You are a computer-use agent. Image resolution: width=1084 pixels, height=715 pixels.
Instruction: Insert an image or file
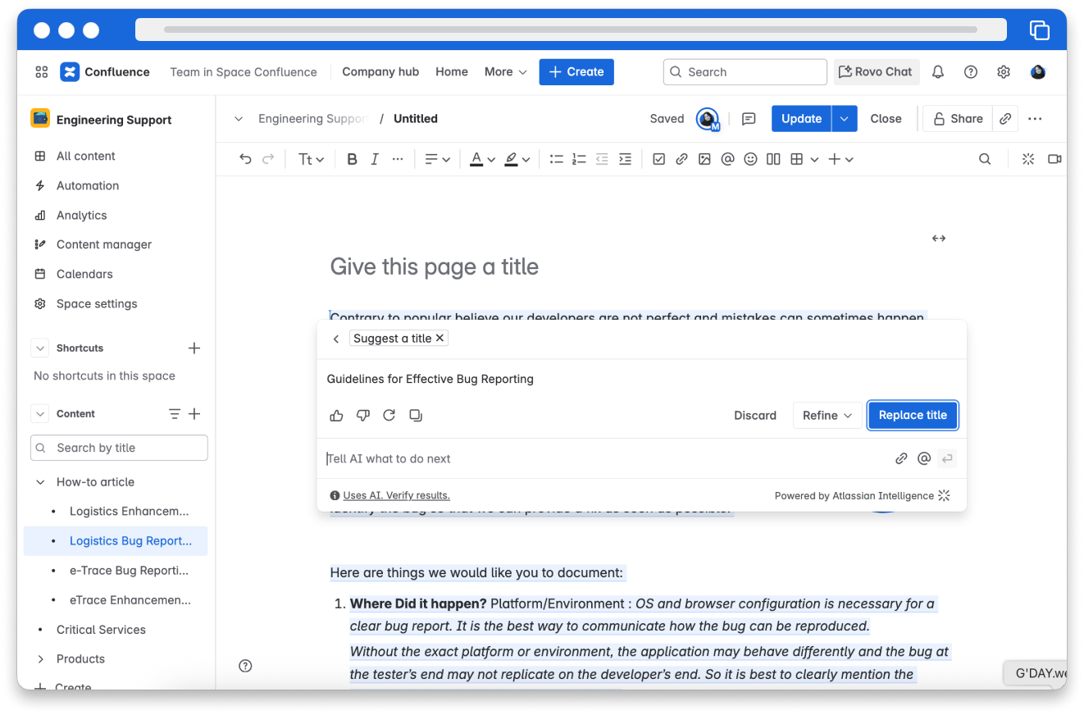(x=704, y=160)
